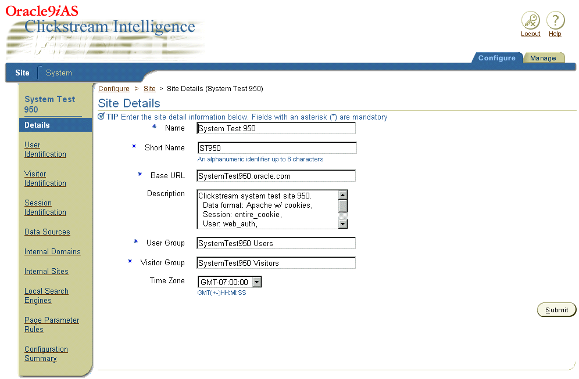This screenshot has height=379, width=579.
Task: Click Configure breadcrumb link
Action: point(114,88)
